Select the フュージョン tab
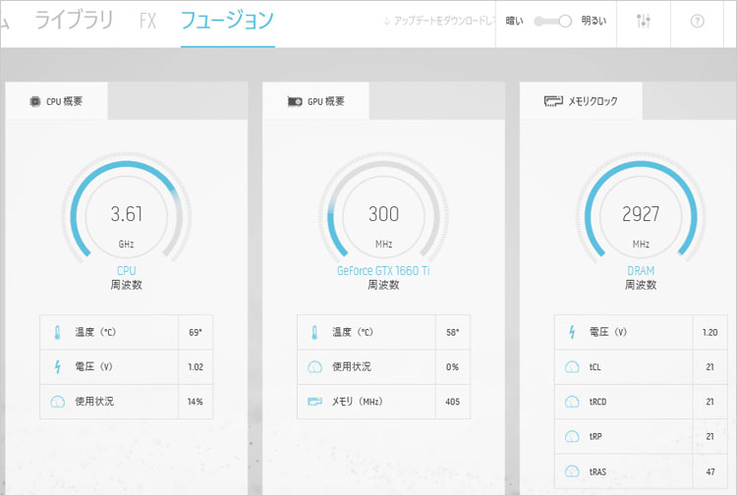Viewport: 737px width, 496px height. coord(227,21)
